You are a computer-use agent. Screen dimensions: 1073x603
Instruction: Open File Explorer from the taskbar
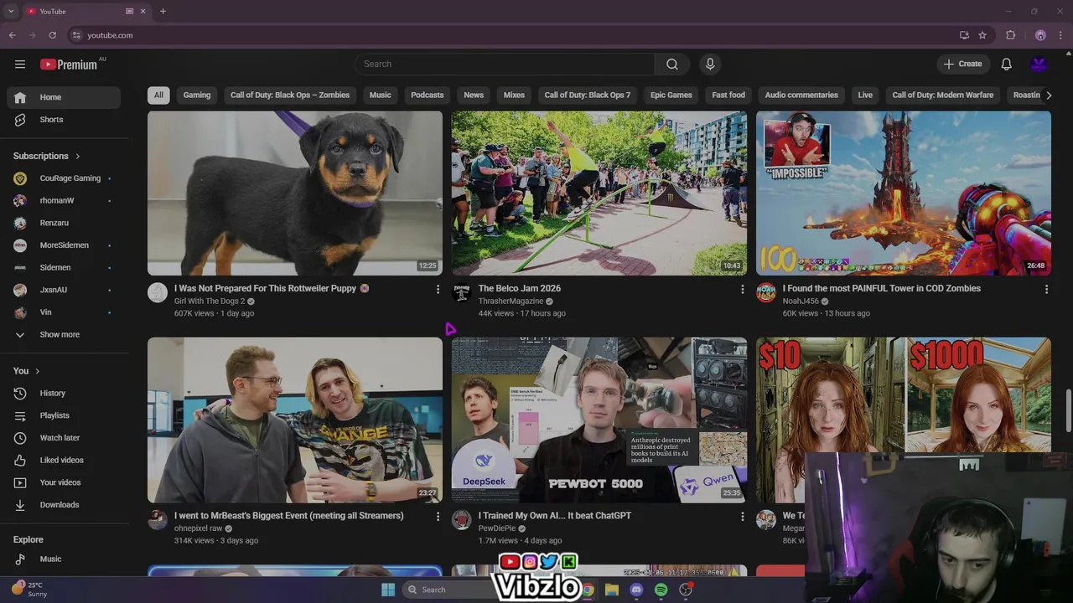[x=612, y=590]
